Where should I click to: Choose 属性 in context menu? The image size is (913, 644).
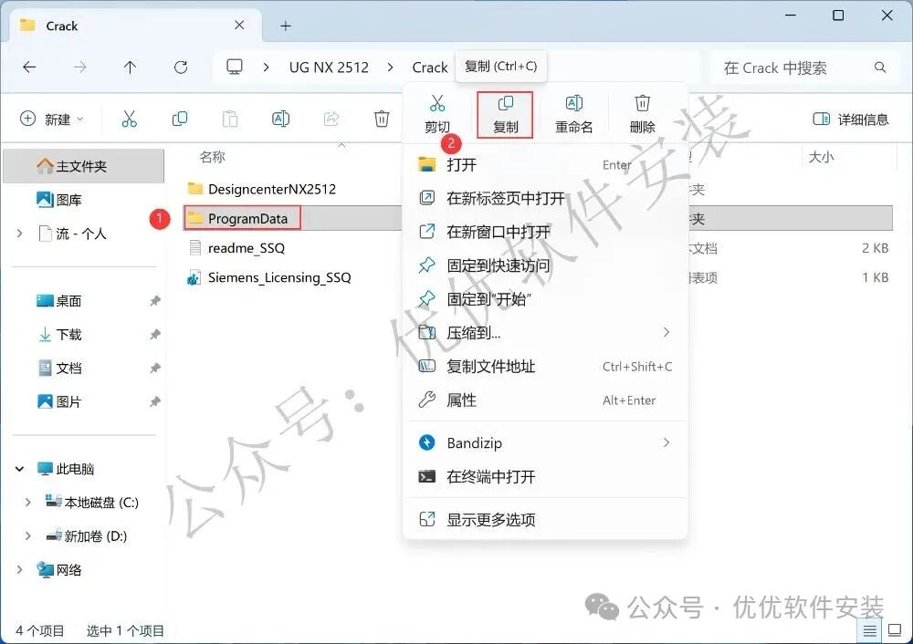coord(546,400)
